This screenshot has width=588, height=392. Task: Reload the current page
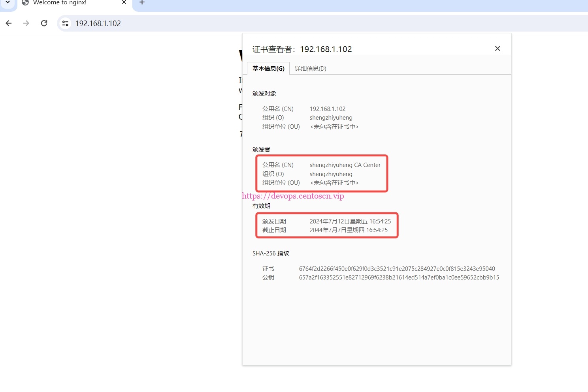44,23
